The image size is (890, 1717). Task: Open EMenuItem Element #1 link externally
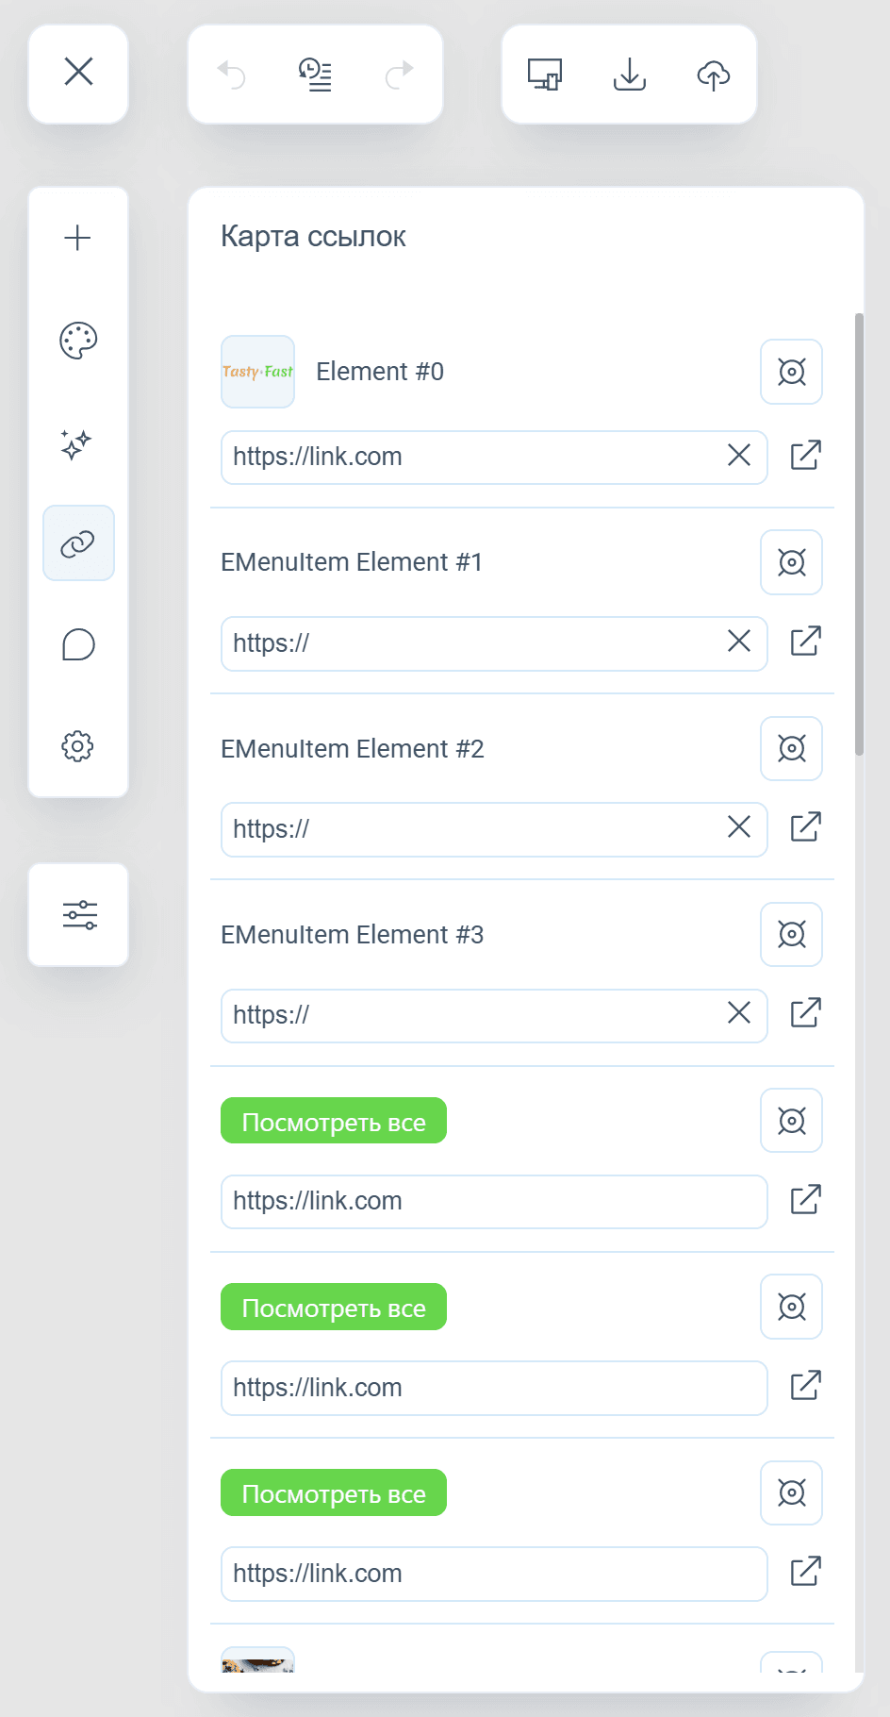(806, 642)
